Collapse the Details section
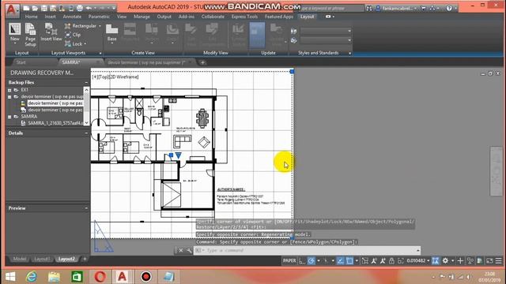Viewport: 506px width, 284px height. pos(86,133)
